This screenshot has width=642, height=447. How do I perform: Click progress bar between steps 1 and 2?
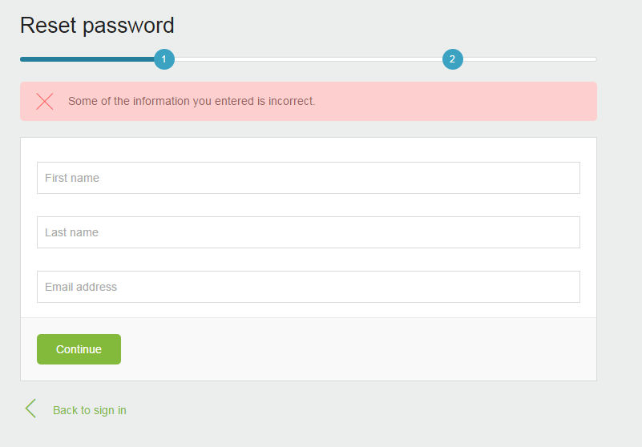308,59
